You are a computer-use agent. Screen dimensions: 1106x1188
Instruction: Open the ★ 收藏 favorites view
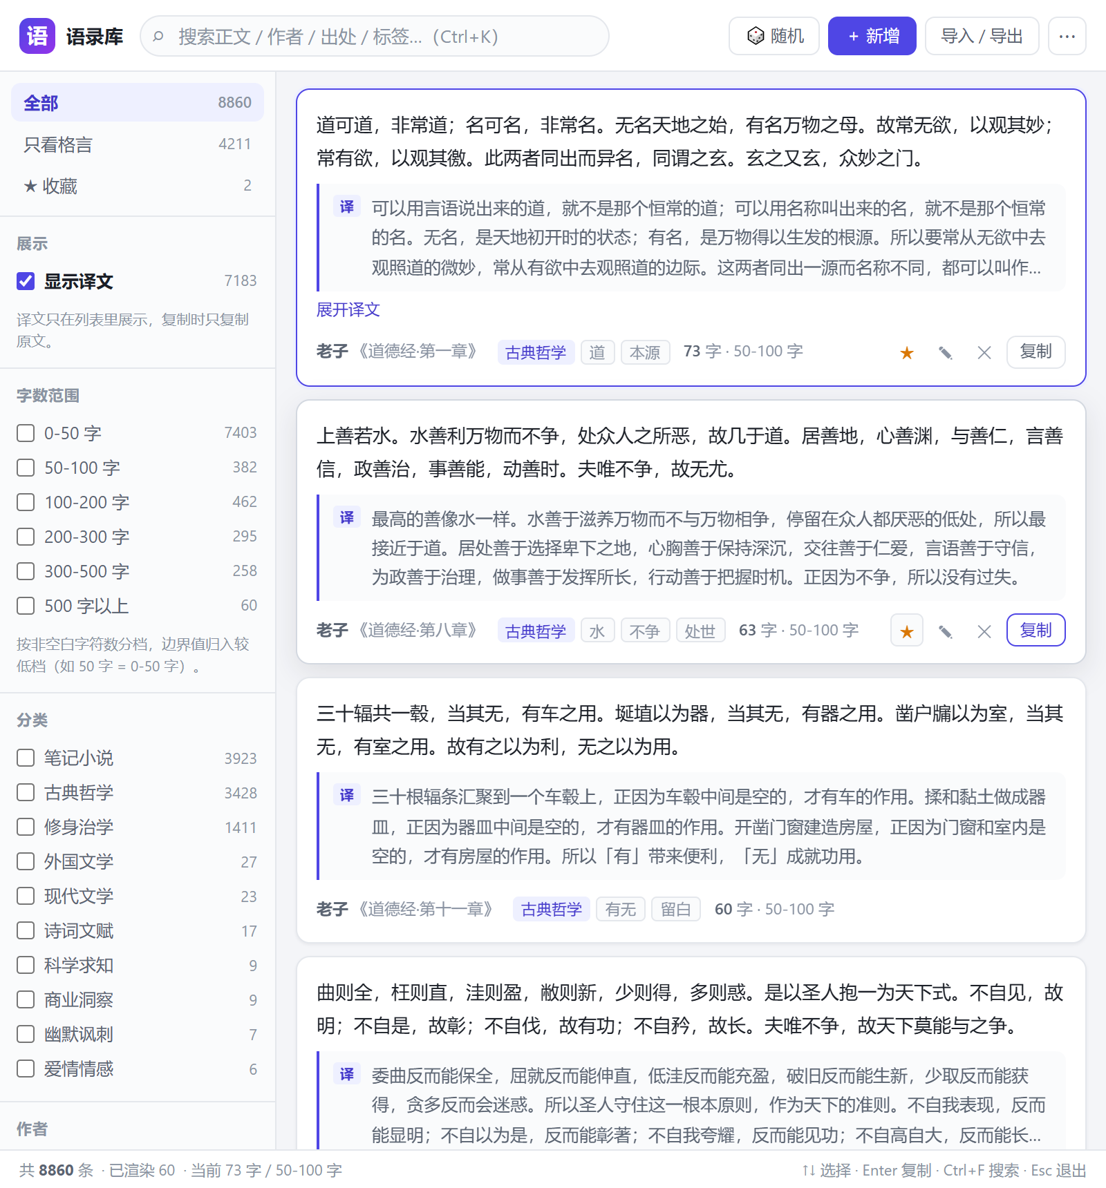click(138, 185)
